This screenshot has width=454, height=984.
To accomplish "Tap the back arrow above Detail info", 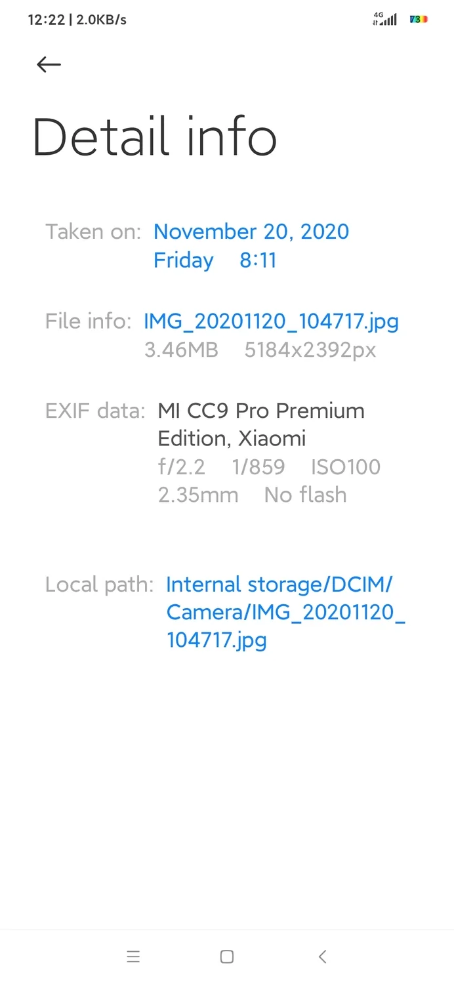I will 49,64.
